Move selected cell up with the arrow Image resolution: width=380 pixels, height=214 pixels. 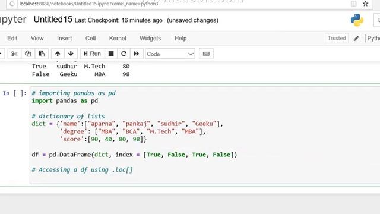[x=58, y=53]
